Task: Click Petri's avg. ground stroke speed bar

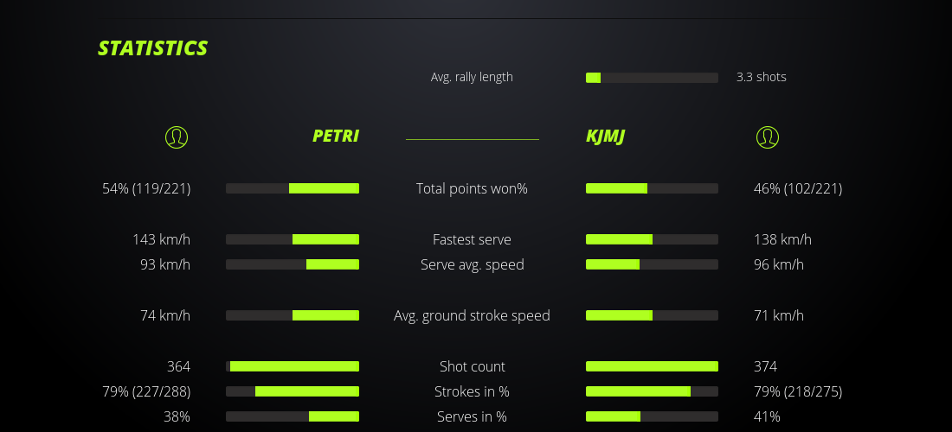Action: [293, 315]
